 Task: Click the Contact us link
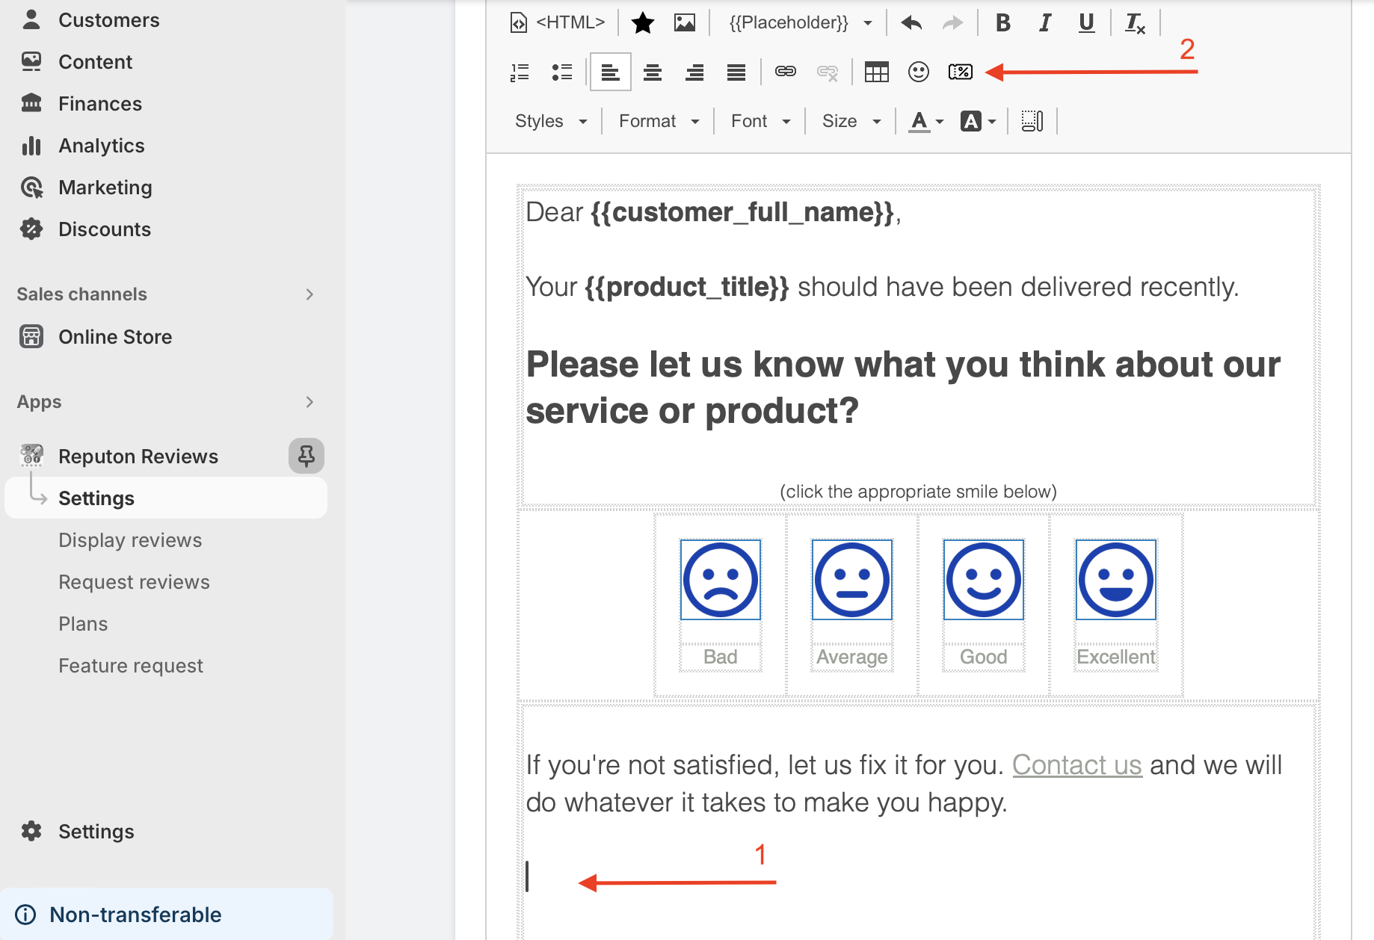1076,765
